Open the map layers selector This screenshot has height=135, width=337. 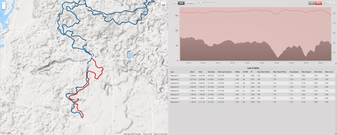pyautogui.click(x=164, y=5)
